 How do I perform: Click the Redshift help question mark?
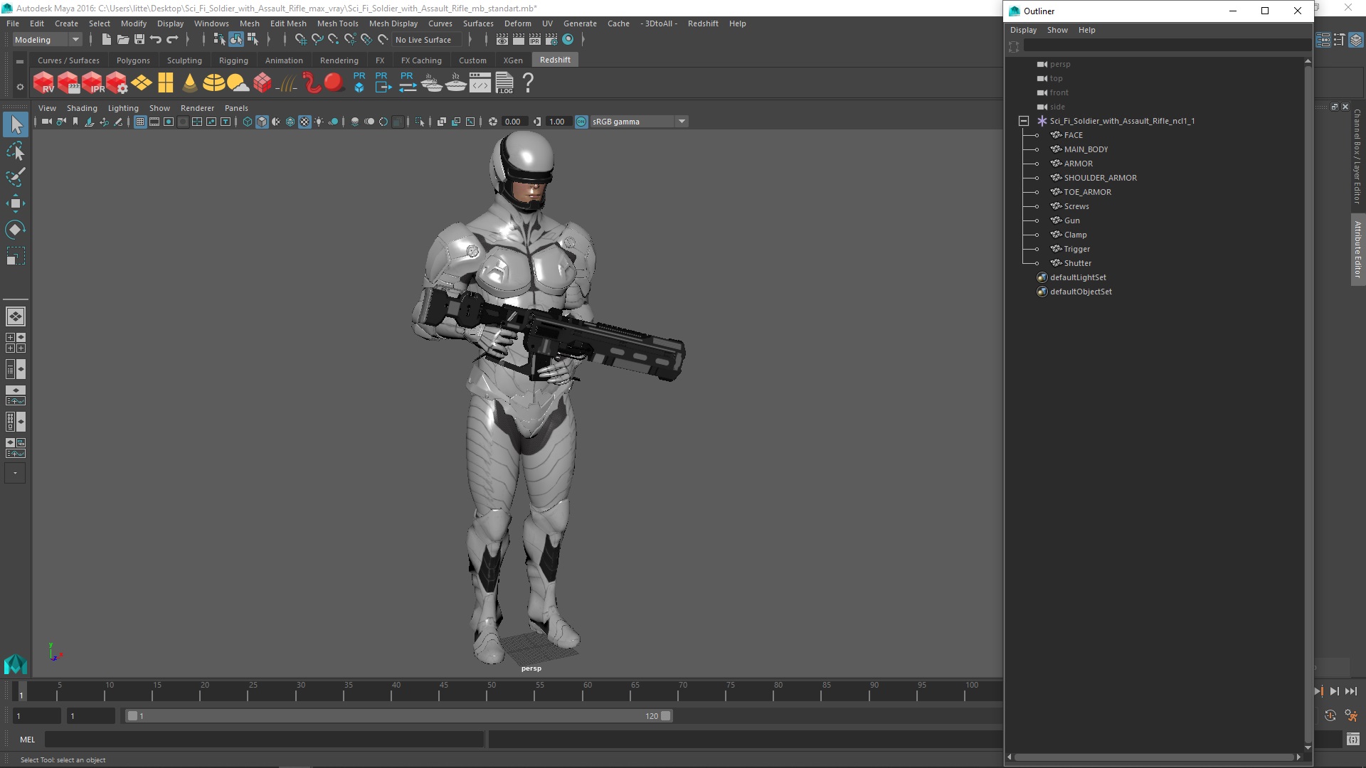(x=528, y=83)
